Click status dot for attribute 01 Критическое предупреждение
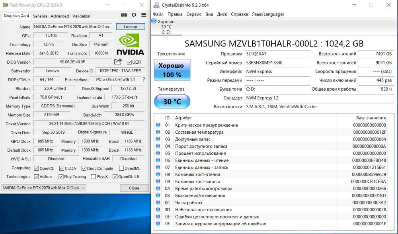This screenshot has width=398, height=234. tap(158, 125)
